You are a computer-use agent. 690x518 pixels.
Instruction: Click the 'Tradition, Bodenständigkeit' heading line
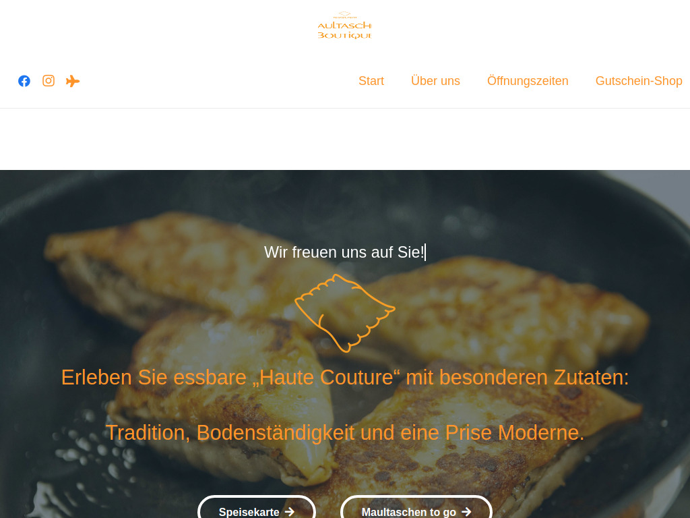pyautogui.click(x=345, y=432)
